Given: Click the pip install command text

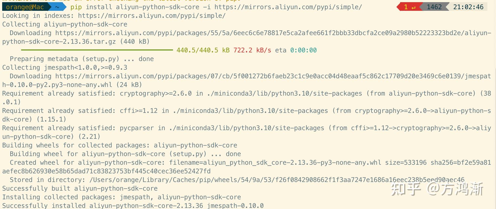Looking at the screenshot, I should 216,7.
